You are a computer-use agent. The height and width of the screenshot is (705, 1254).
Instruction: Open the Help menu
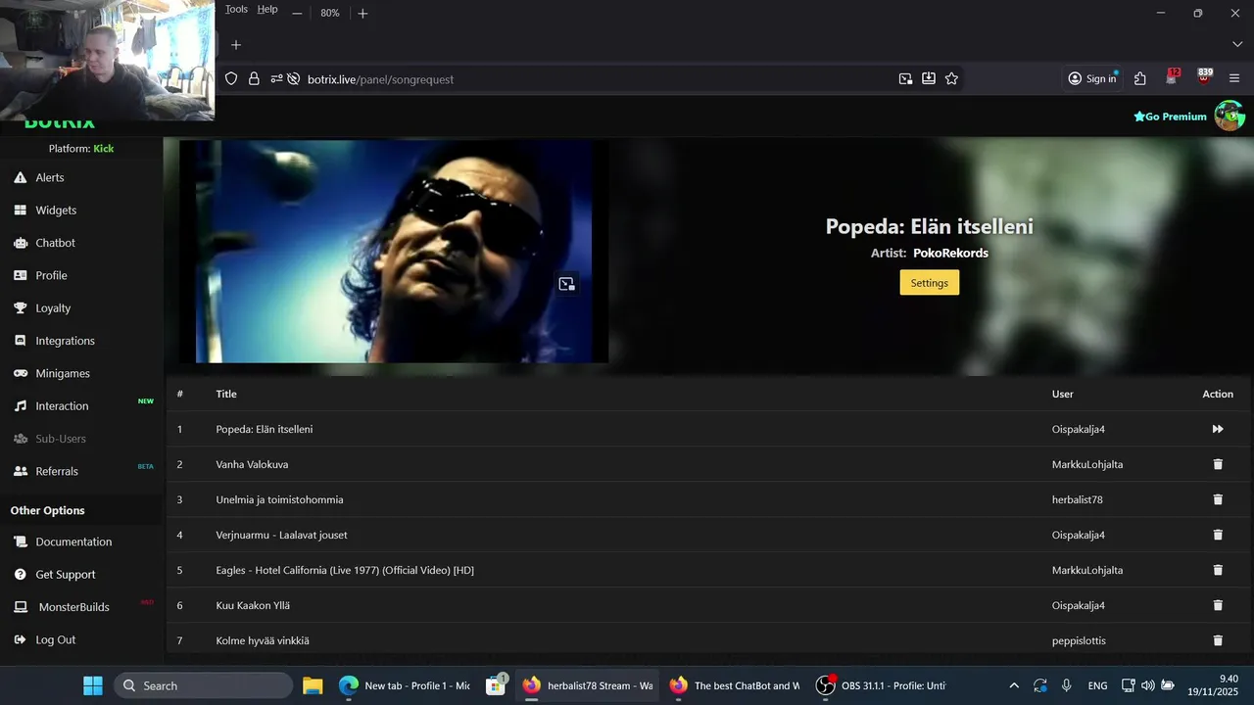267,9
